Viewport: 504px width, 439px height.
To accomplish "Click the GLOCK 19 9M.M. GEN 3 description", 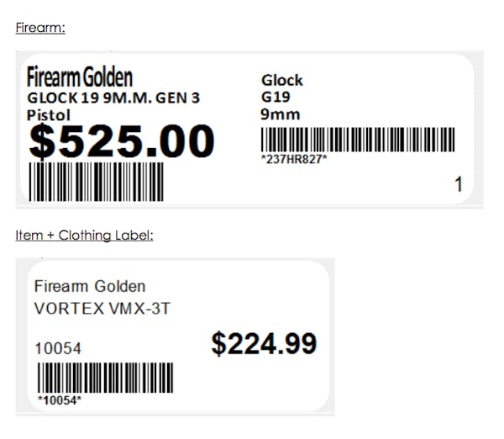I will 113,98.
